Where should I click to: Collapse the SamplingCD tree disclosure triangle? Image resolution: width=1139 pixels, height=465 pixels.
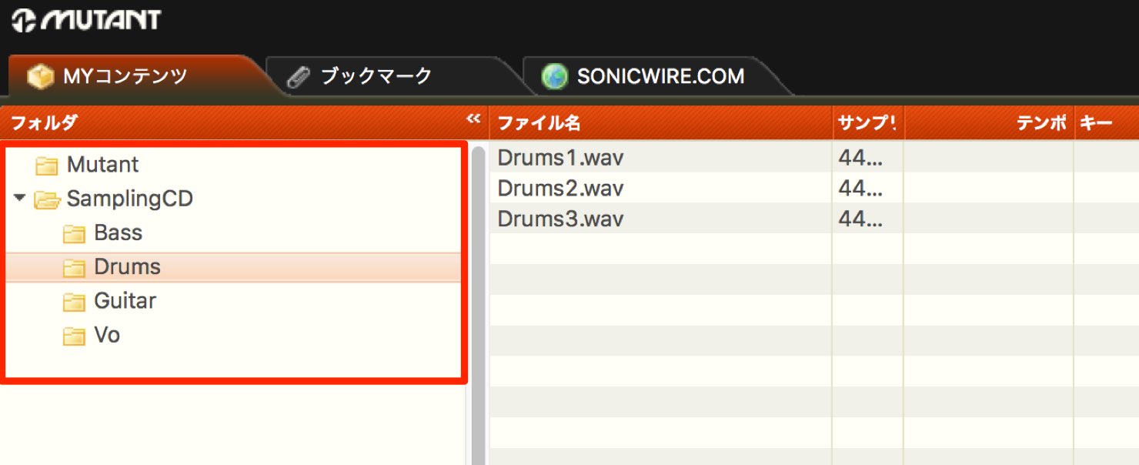(x=19, y=199)
